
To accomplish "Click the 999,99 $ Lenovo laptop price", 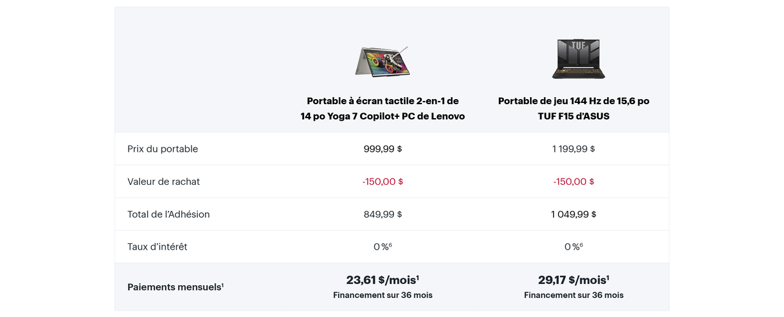I will (382, 149).
